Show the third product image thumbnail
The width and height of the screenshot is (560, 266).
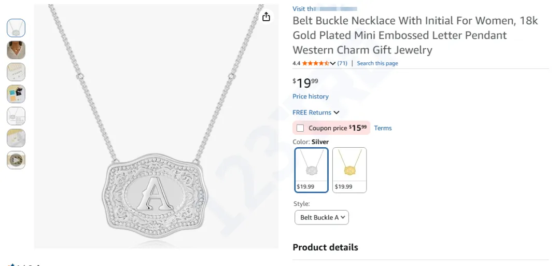click(16, 72)
